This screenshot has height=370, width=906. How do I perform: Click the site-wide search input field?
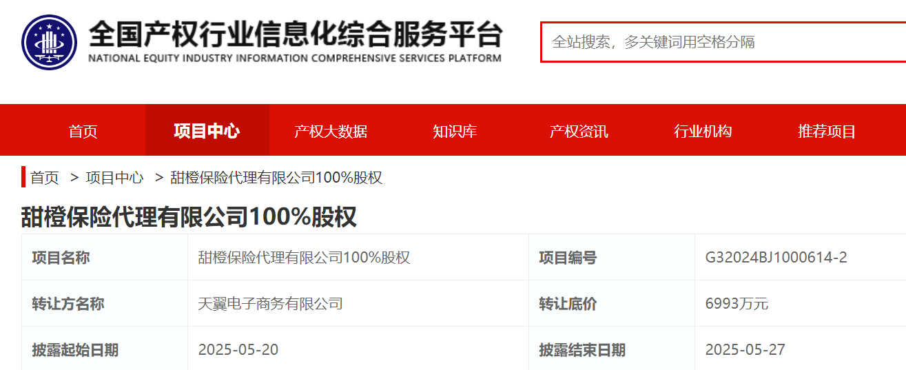[723, 42]
